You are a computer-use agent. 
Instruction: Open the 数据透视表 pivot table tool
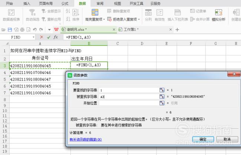[x=11, y=15]
